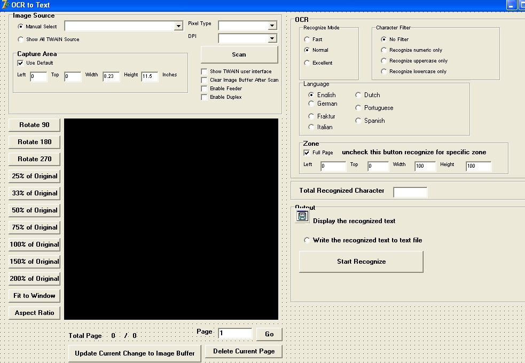Image resolution: width=525 pixels, height=363 pixels.
Task: Choose Spanish as OCR language
Action: click(358, 121)
